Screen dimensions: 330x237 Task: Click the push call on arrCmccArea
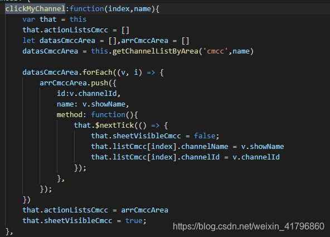(100, 83)
